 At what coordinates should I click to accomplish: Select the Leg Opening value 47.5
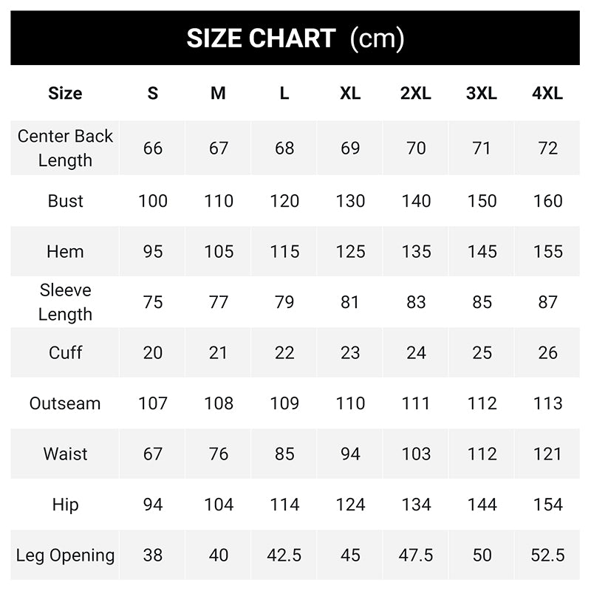click(x=416, y=555)
